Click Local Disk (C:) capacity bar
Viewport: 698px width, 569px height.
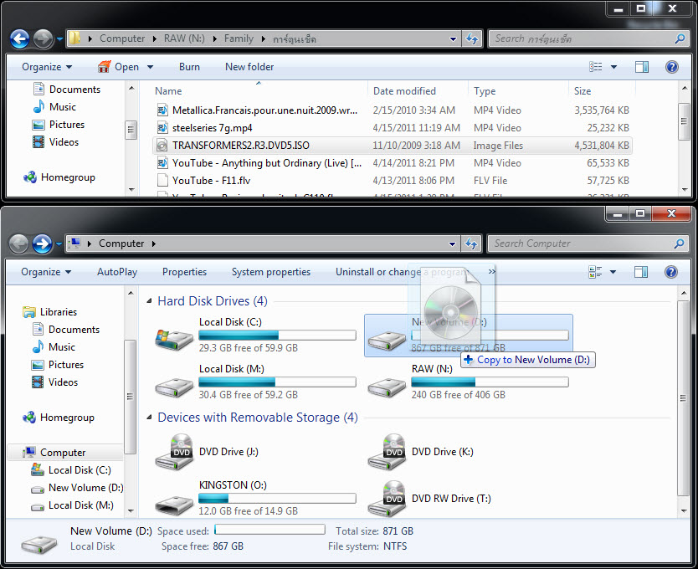(x=277, y=335)
